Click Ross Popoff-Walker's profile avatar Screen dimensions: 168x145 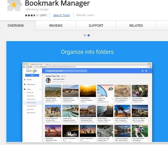point(48,80)
